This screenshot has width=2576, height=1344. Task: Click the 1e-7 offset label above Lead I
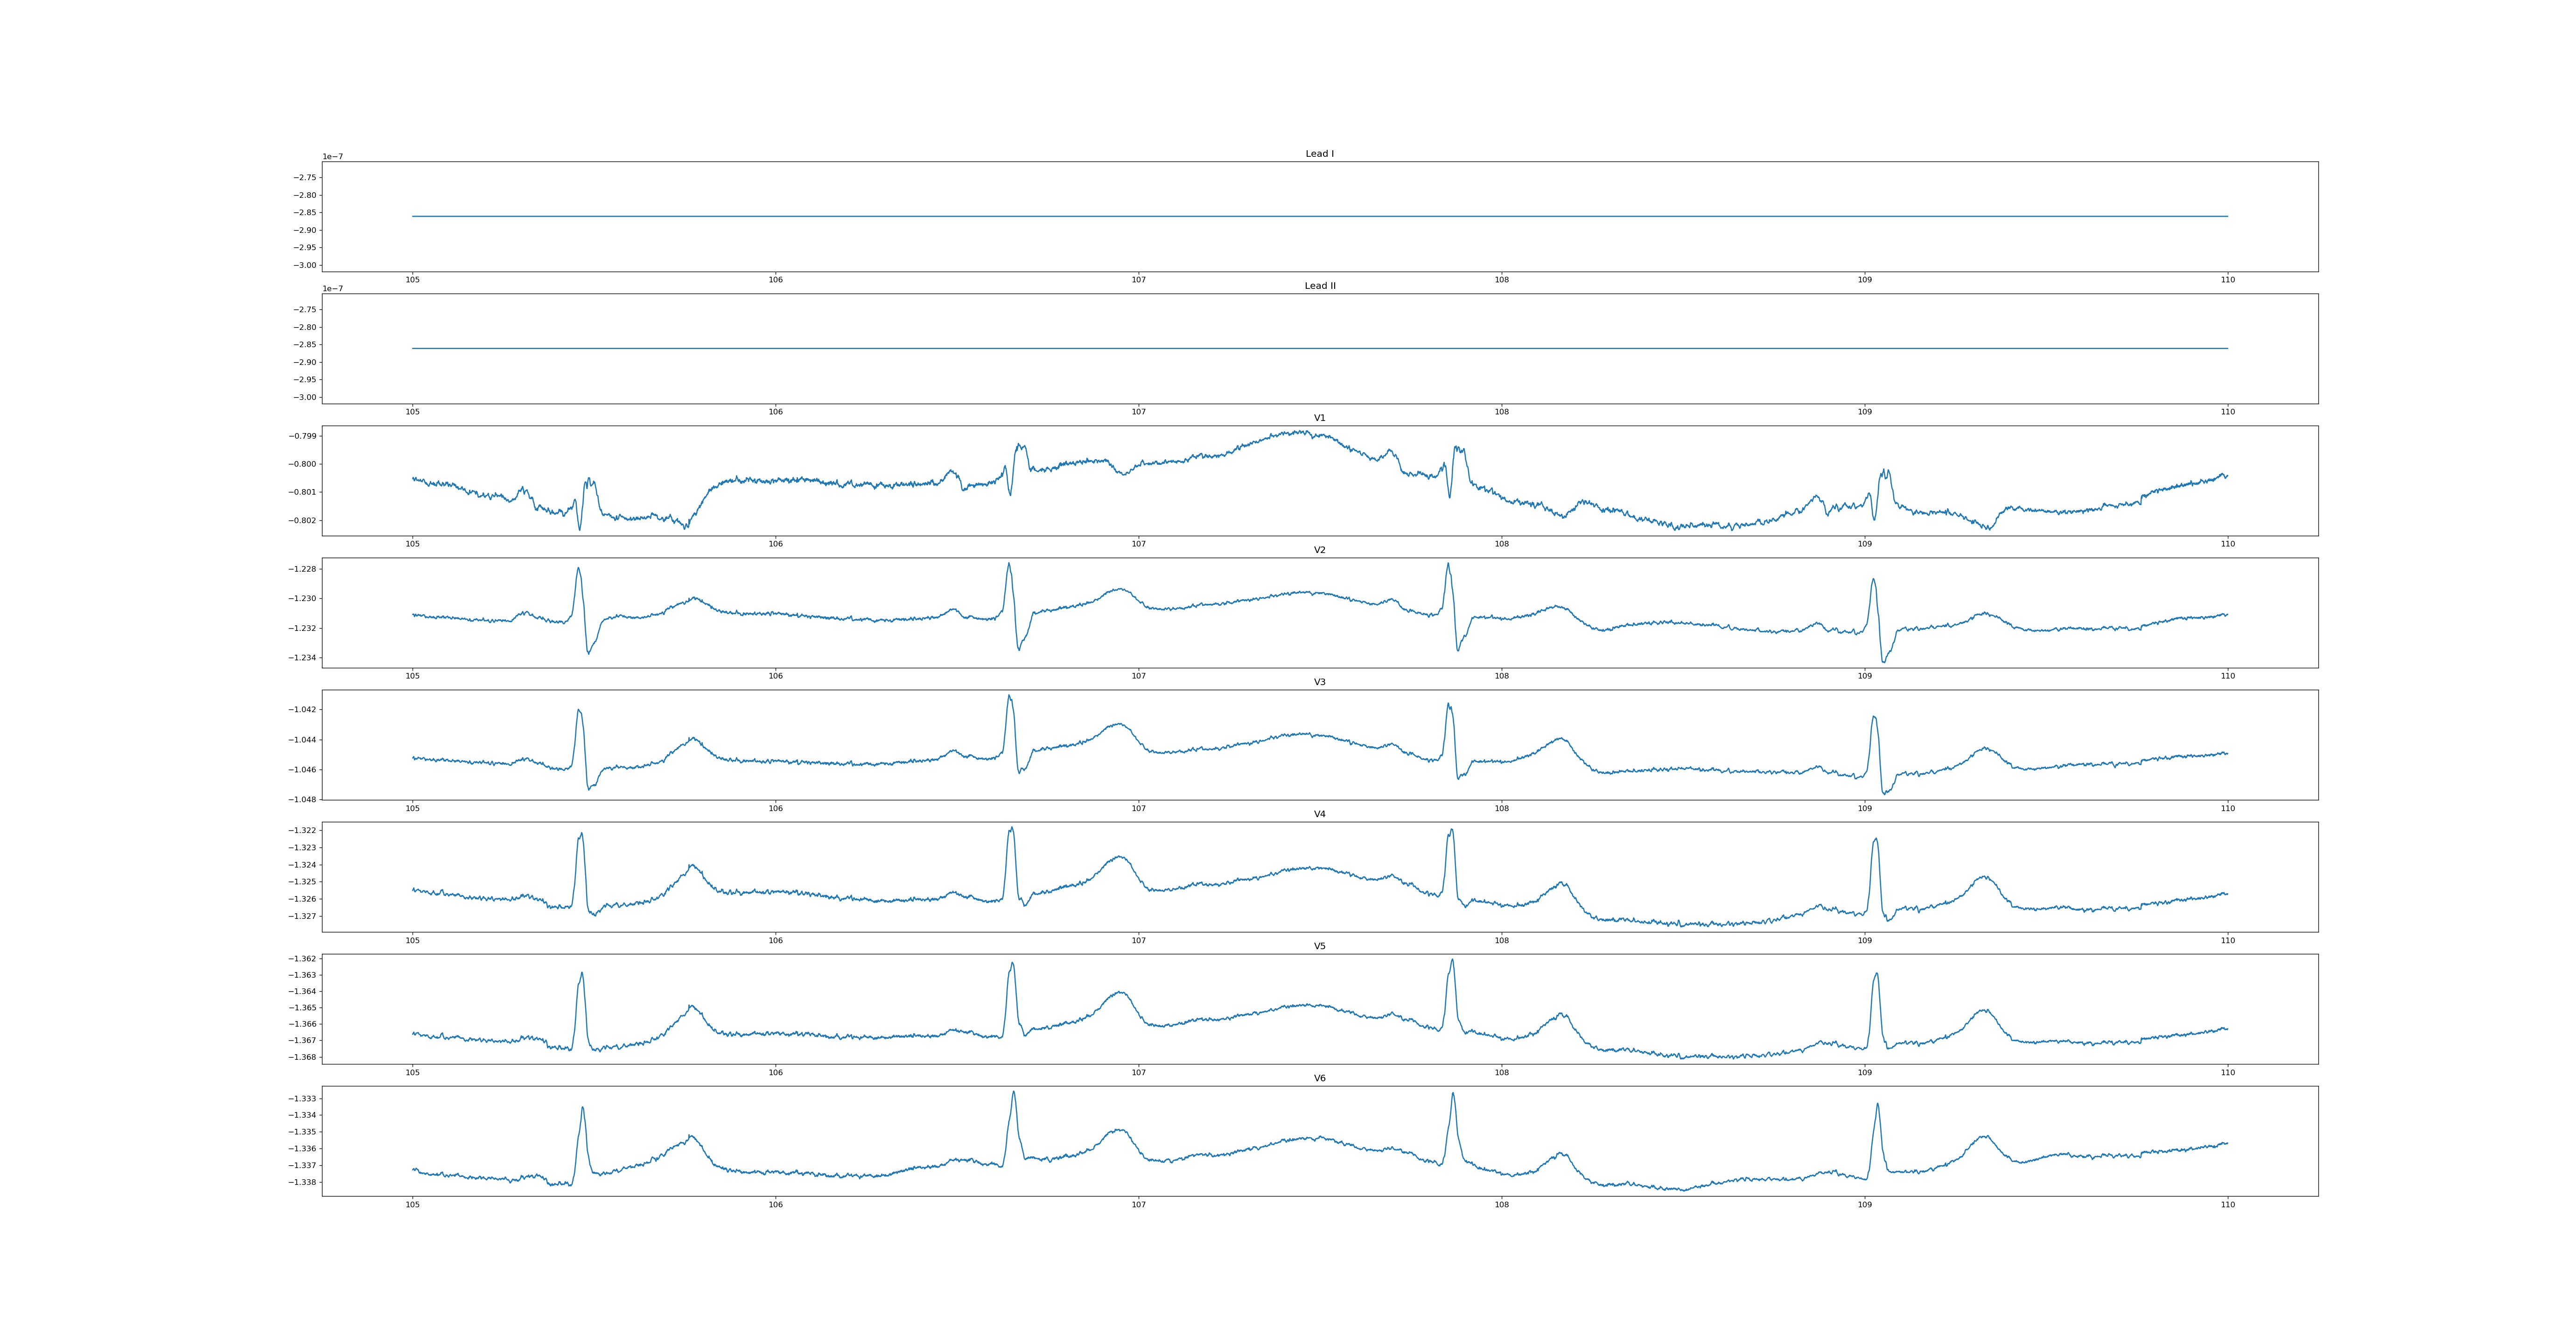point(332,157)
